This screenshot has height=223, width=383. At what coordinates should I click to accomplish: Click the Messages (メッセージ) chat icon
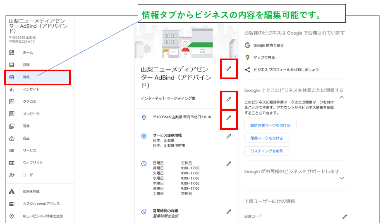click(12, 114)
